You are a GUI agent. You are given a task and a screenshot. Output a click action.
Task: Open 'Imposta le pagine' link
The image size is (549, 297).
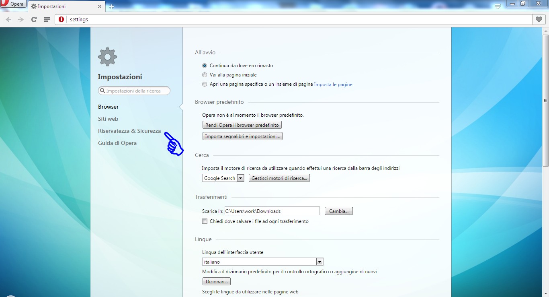(333, 85)
